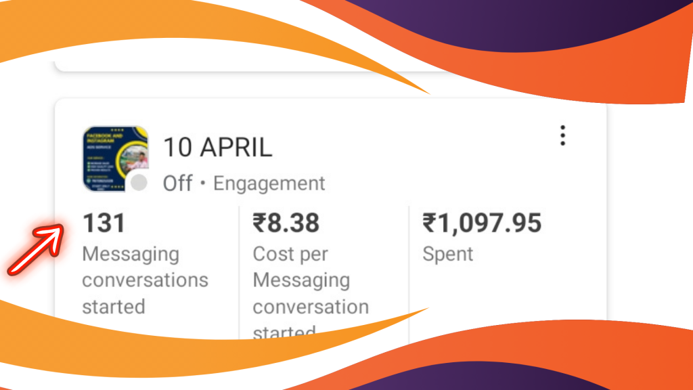Open the three-dot options menu

(562, 135)
